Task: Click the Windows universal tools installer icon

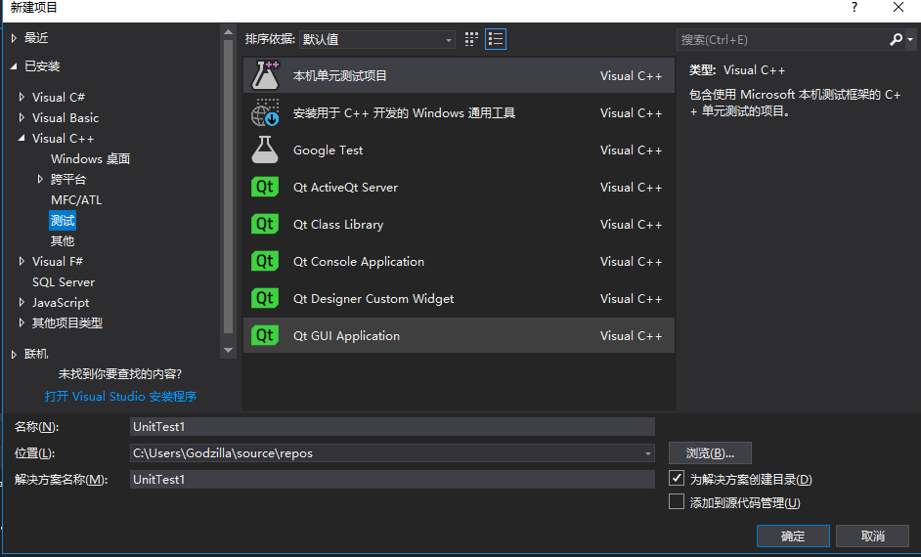Action: click(x=265, y=113)
